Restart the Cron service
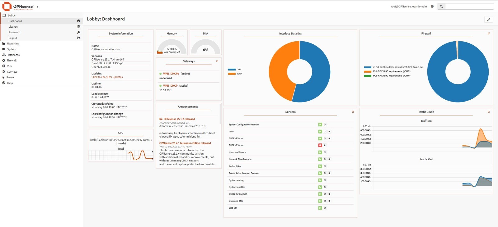 point(325,132)
